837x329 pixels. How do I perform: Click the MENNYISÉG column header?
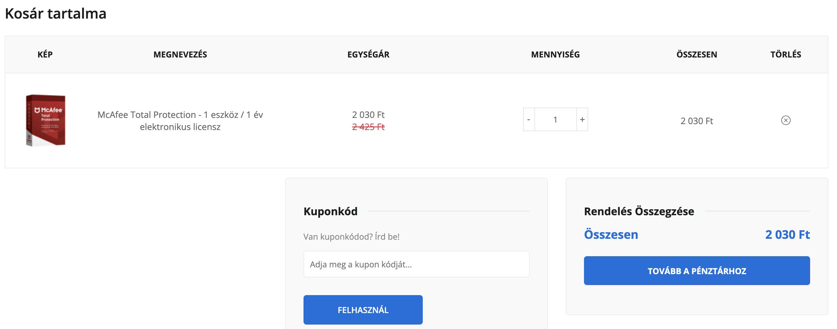(x=555, y=55)
